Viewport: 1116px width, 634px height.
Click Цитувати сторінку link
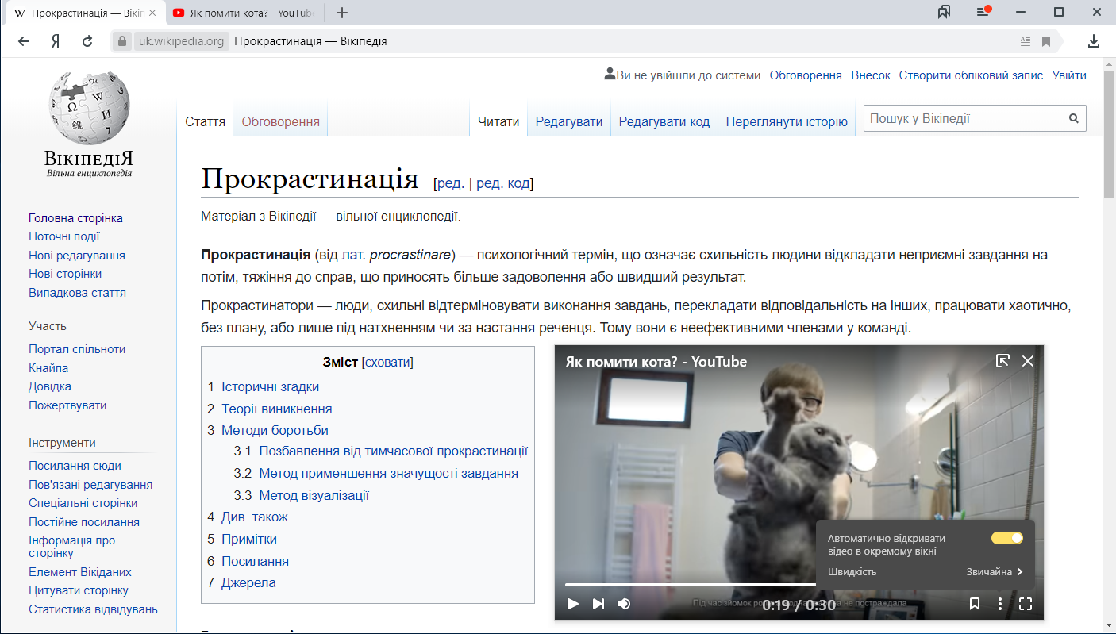79,590
